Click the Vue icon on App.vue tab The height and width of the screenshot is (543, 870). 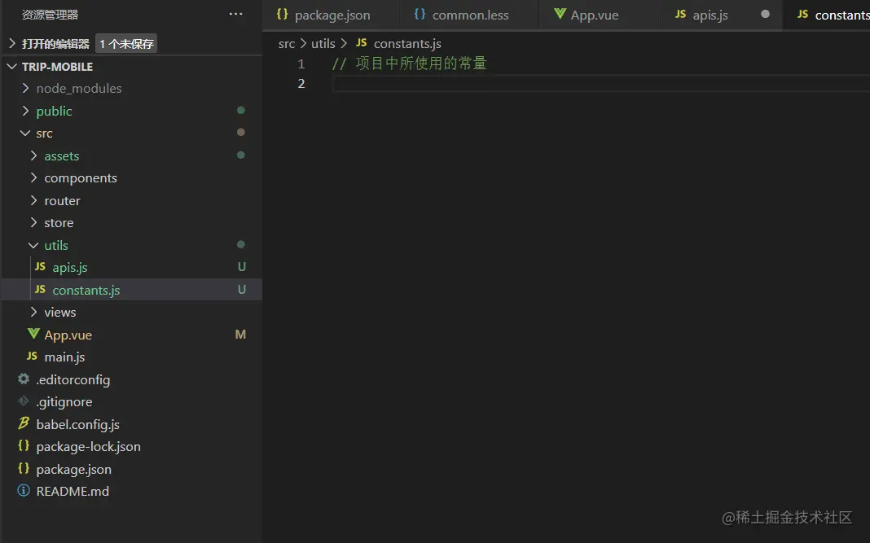560,14
